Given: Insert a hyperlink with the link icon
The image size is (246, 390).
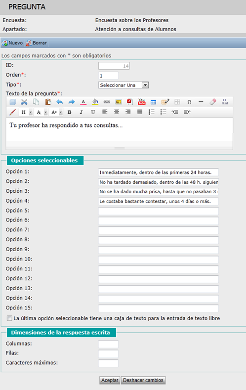Looking at the screenshot, I should click(107, 102).
